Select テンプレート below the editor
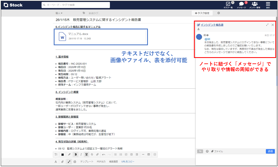Screen dimensions: 278x167 pos(86,161)
